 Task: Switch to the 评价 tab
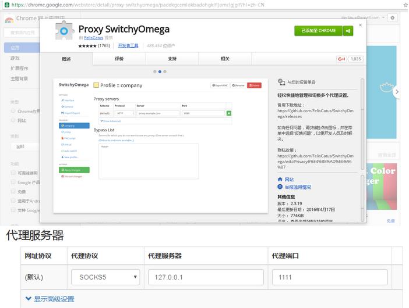pos(119,59)
